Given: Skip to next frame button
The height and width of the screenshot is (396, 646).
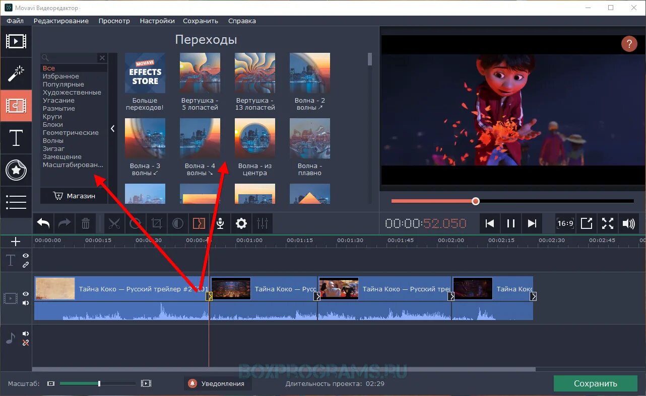Looking at the screenshot, I should coord(532,223).
